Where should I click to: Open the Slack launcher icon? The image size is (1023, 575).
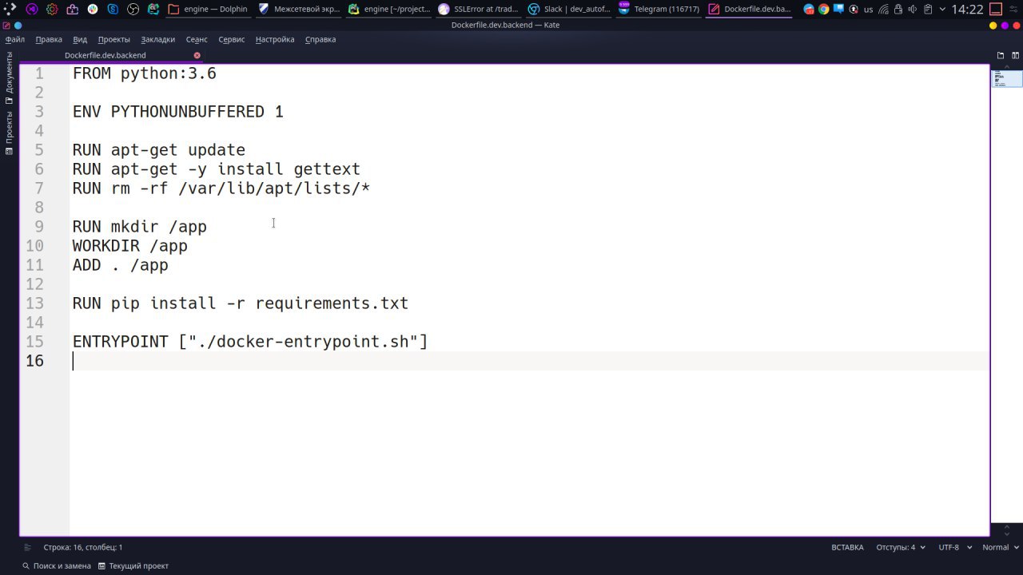[x=93, y=10]
